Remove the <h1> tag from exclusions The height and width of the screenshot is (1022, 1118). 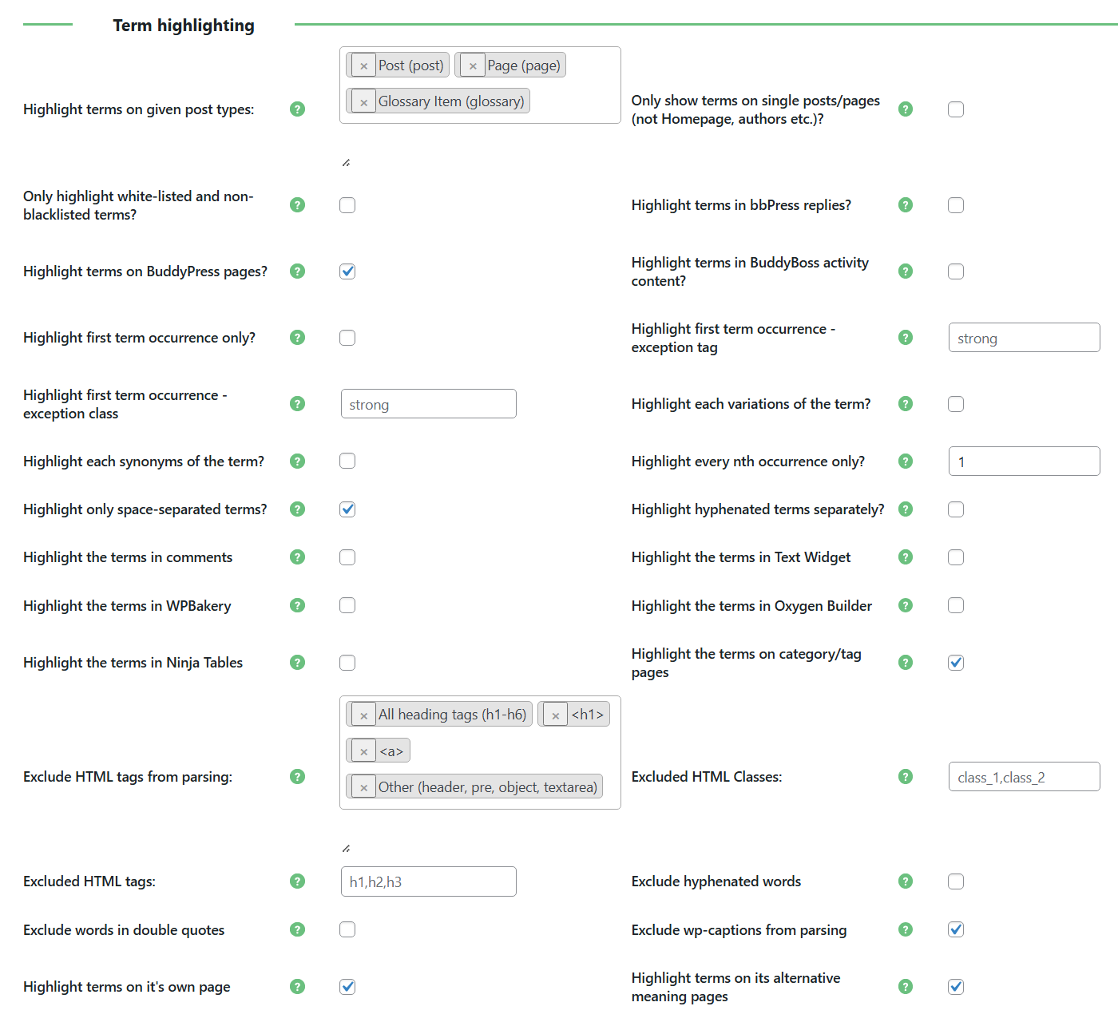555,714
